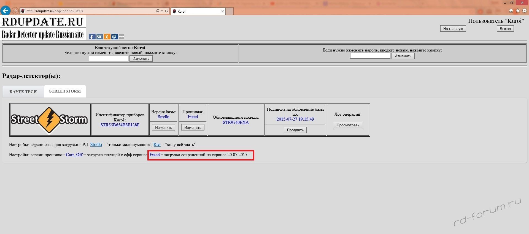The width and height of the screenshot is (529, 234).
Task: Open Strelki link in base settings line
Action: point(96,145)
